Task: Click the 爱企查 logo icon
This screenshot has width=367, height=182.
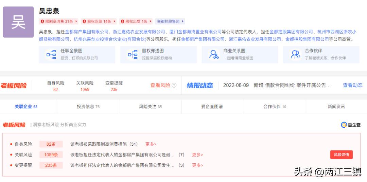Action: pyautogui.click(x=344, y=125)
